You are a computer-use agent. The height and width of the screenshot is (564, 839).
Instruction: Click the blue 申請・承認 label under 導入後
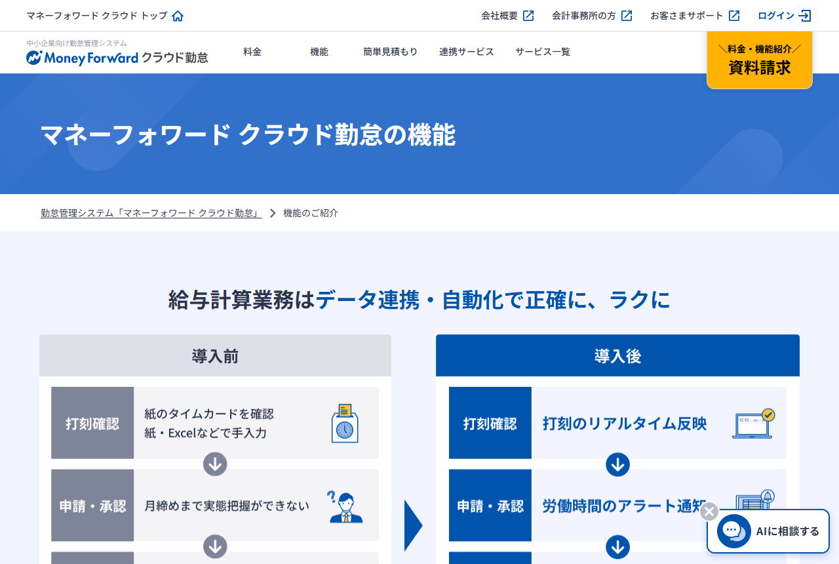point(490,506)
